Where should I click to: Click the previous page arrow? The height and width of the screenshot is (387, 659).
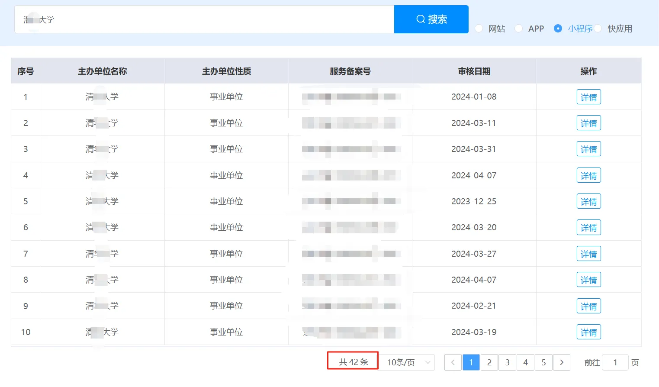[453, 362]
